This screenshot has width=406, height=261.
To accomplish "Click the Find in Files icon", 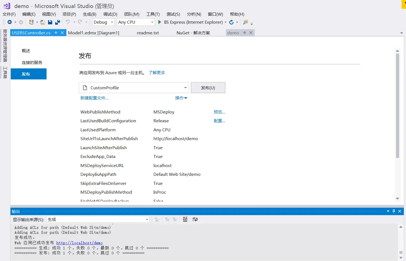I will [x=246, y=22].
